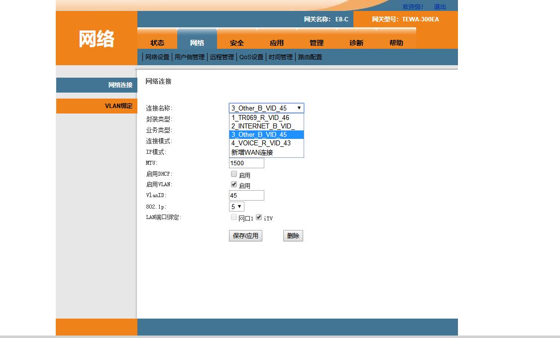Screen dimensions: 560x338
Task: Switch to the 状态 tab
Action: click(x=157, y=43)
